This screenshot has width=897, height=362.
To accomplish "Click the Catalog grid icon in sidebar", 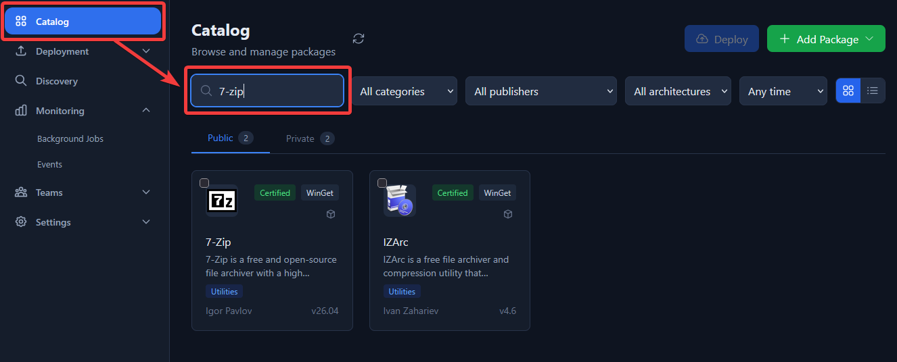I will (21, 22).
